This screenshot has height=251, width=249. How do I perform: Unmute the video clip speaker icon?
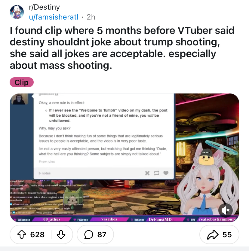point(226,210)
